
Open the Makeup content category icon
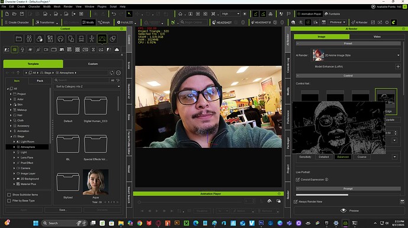pos(50,39)
